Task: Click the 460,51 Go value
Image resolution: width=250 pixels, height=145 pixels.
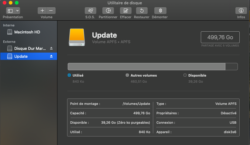Action: click(139, 81)
